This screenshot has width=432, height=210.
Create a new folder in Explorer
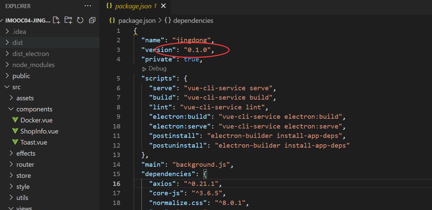[x=68, y=20]
